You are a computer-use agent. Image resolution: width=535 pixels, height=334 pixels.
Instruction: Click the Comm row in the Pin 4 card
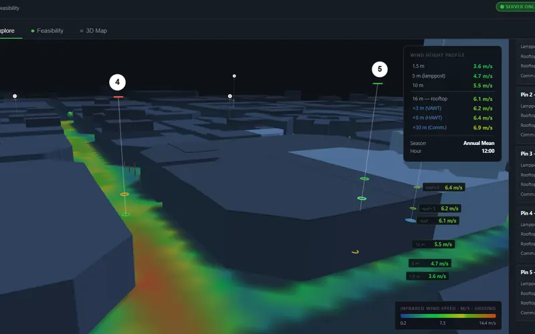528,254
